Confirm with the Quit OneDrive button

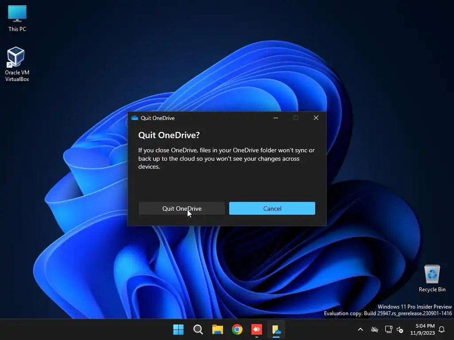coord(182,209)
